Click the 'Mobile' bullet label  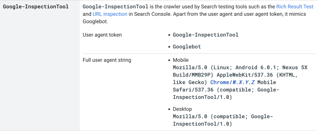tap(180, 60)
